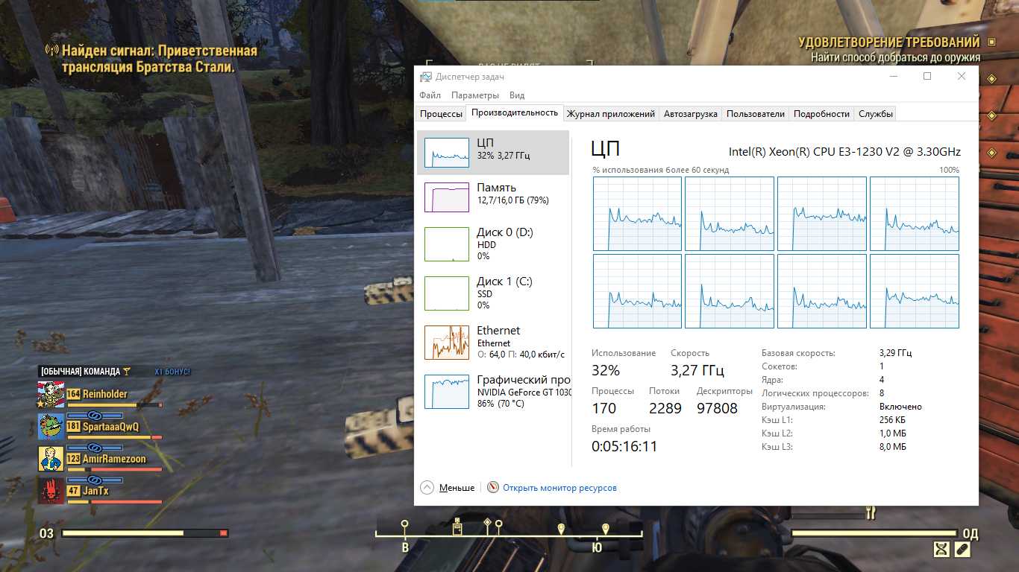
Task: Click the player ОД action points bar
Action: (x=874, y=533)
